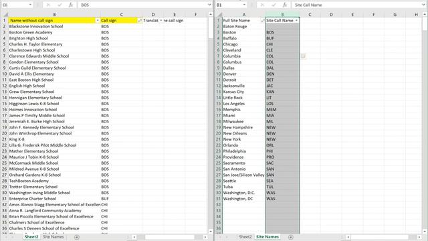Select row 31 header in left window
The image size is (428, 241).
click(5, 199)
